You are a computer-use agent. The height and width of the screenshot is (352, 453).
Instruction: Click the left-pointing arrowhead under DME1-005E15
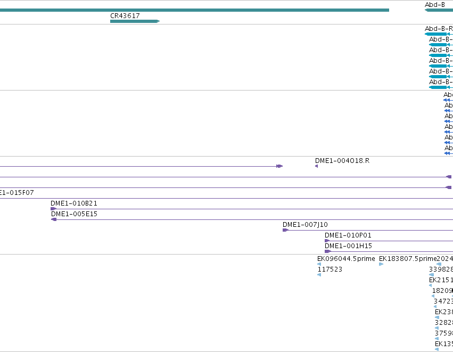[x=54, y=219]
